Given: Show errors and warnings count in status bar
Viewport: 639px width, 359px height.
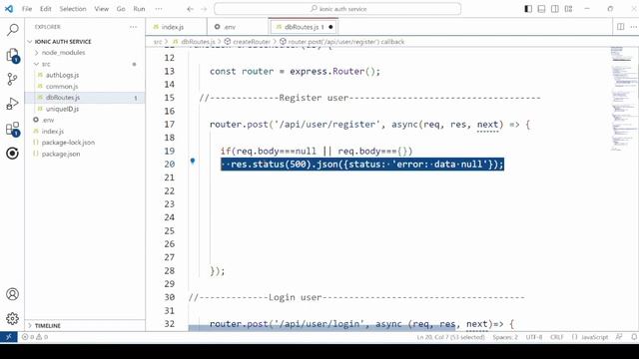Looking at the screenshot, I should (35, 337).
